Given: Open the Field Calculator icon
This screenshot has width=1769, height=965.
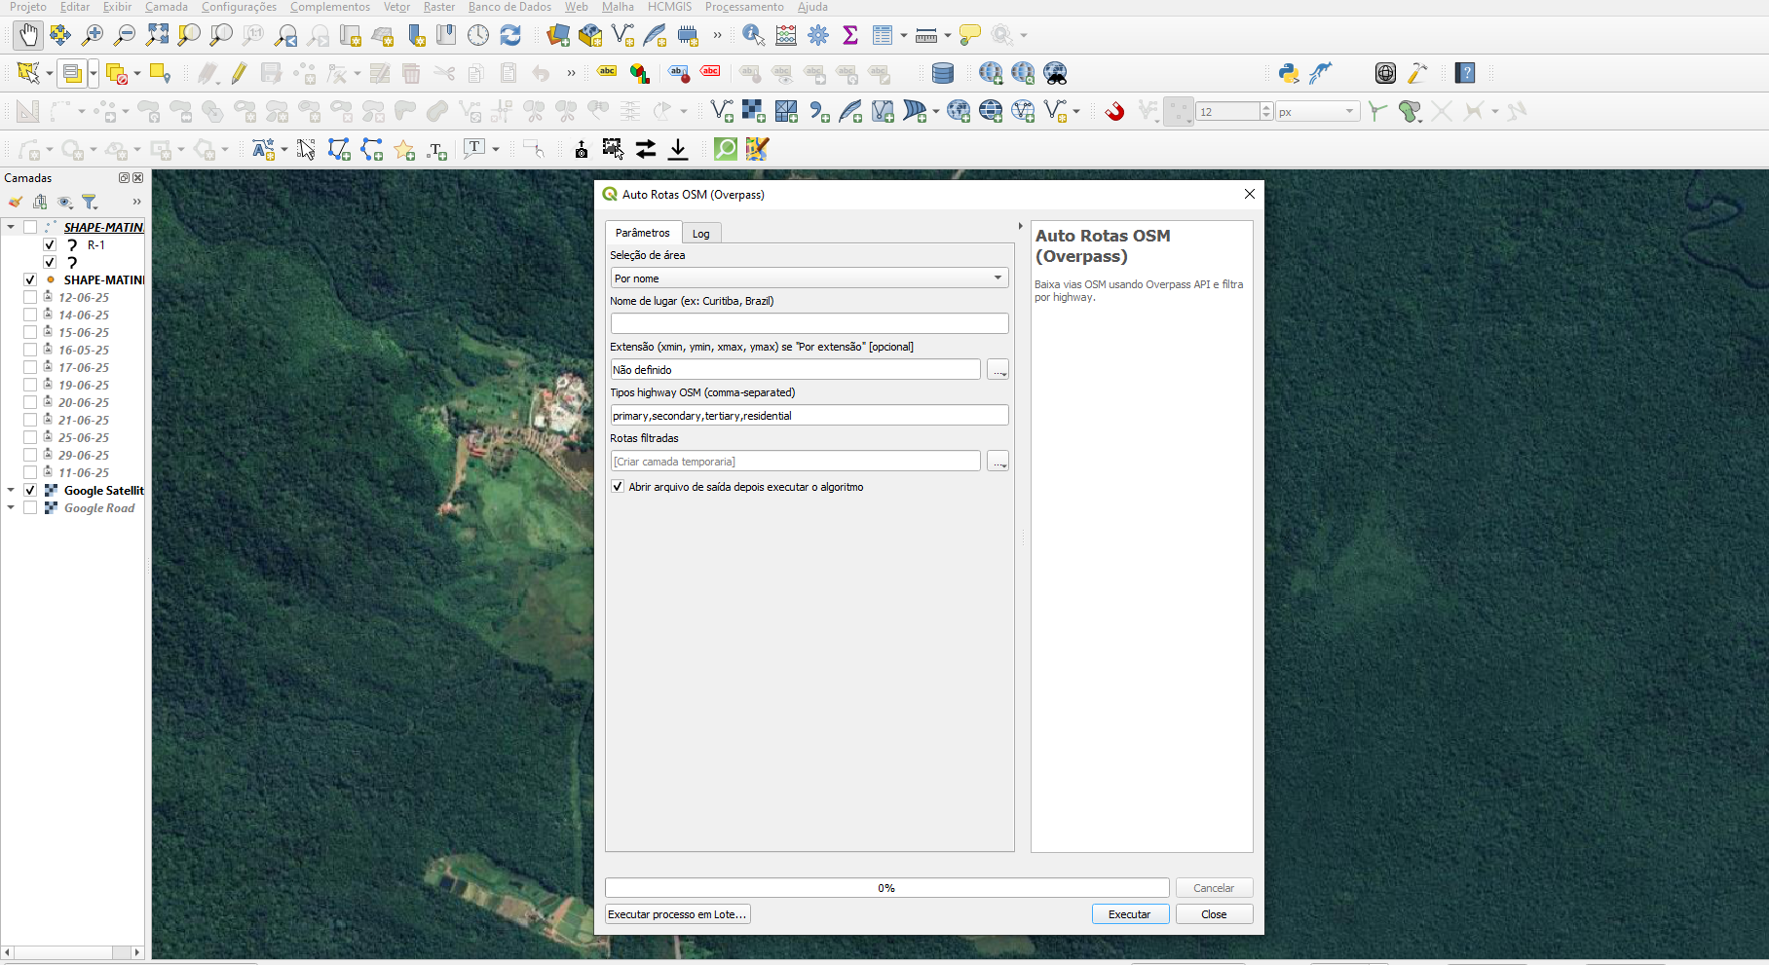Looking at the screenshot, I should point(785,35).
